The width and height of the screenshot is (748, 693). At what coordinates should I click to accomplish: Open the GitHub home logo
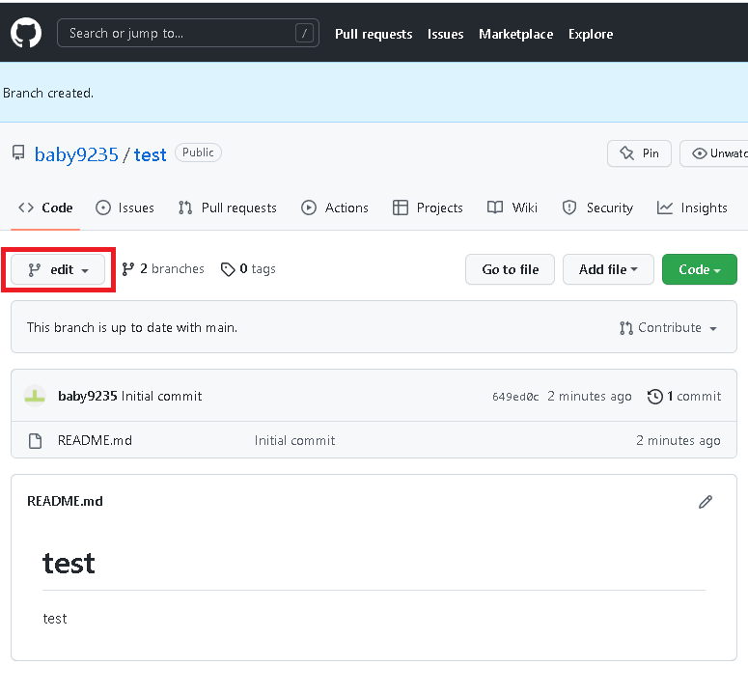click(x=26, y=33)
